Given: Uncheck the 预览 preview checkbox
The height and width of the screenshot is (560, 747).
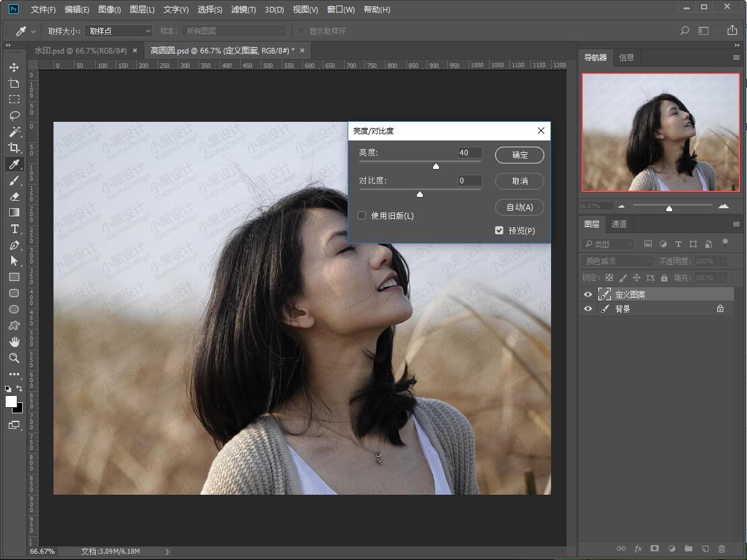Looking at the screenshot, I should [499, 231].
